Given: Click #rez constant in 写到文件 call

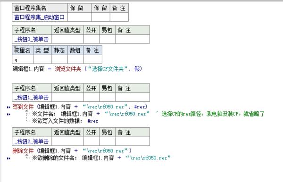Looking at the screenshot, I should pyautogui.click(x=140, y=107).
